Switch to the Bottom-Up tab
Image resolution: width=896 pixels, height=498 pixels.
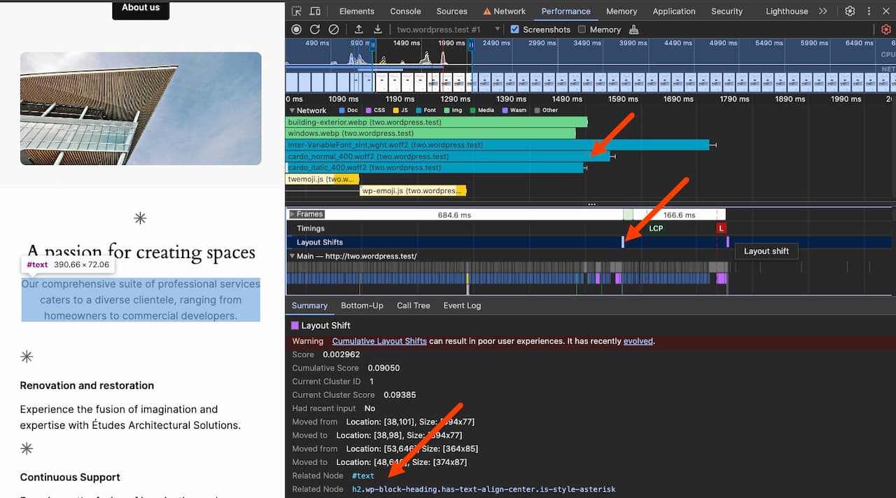pyautogui.click(x=362, y=306)
